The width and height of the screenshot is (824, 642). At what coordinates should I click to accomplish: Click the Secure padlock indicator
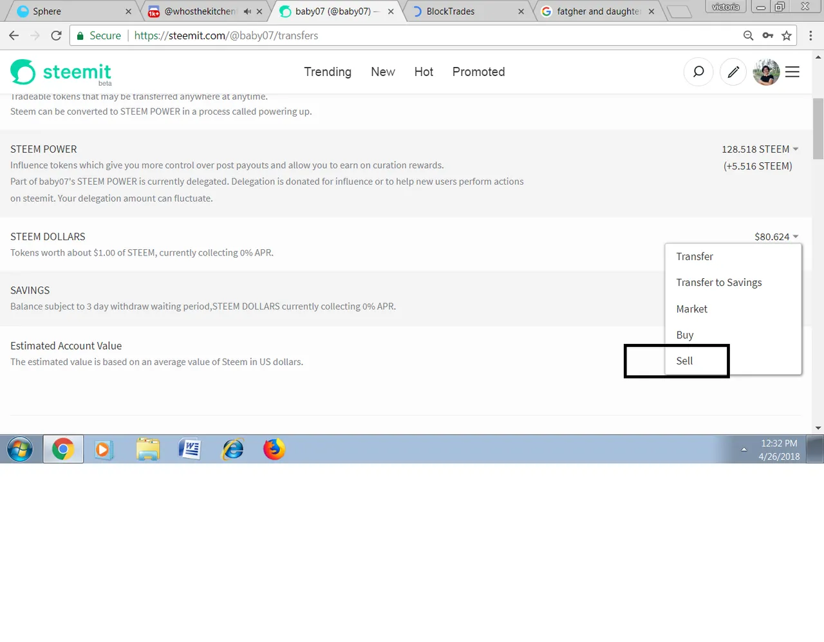98,35
